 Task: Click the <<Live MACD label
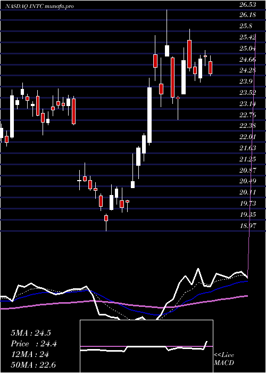[x=224, y=359]
